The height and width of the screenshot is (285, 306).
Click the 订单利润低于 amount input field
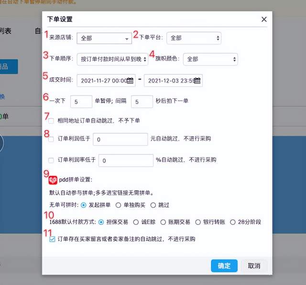pos(120,139)
